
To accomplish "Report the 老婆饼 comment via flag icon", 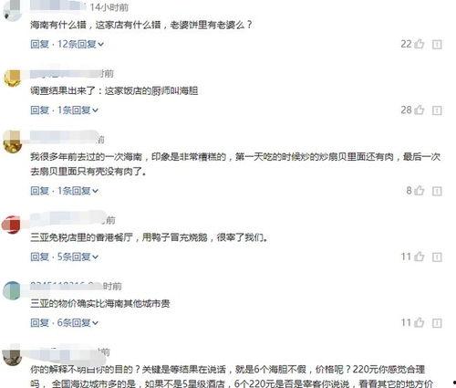I will pyautogui.click(x=437, y=45).
